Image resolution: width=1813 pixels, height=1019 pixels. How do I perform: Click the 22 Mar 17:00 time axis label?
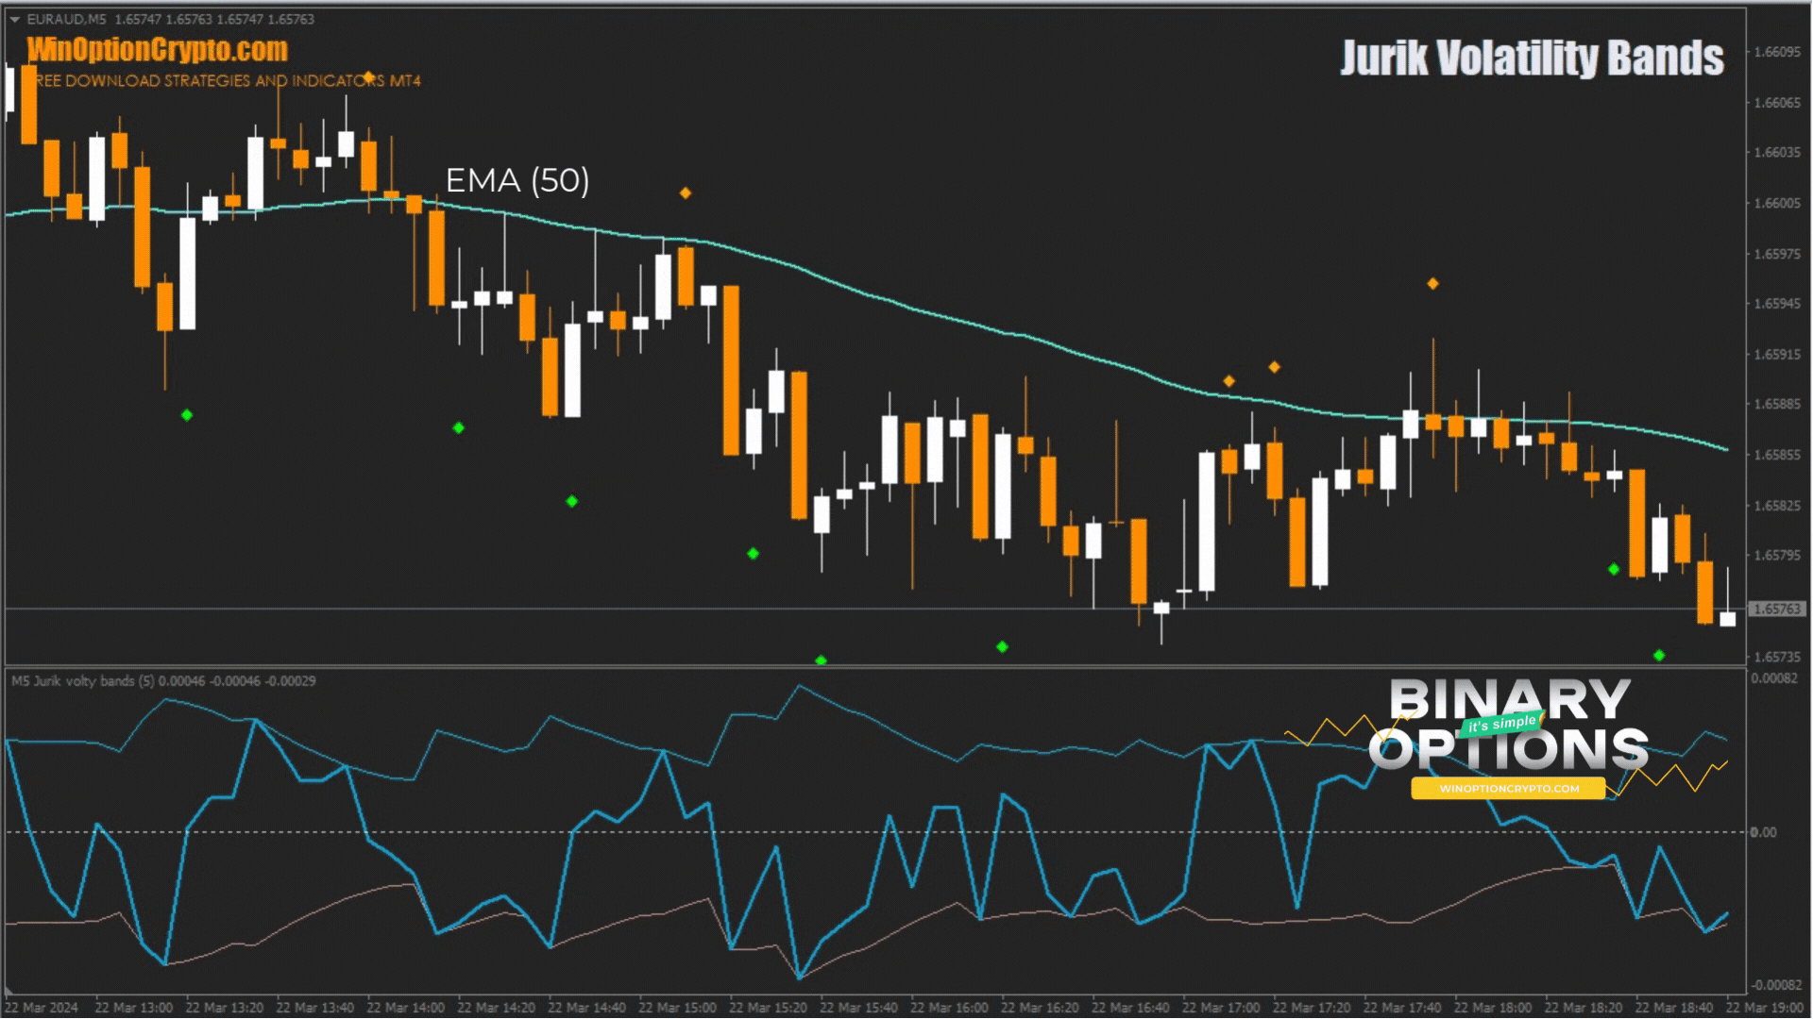pos(1220,1008)
